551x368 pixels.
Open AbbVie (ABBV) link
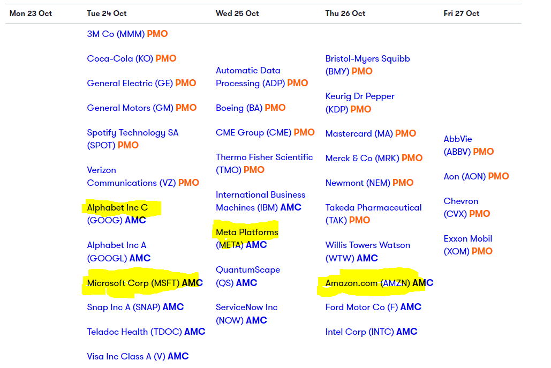(458, 145)
